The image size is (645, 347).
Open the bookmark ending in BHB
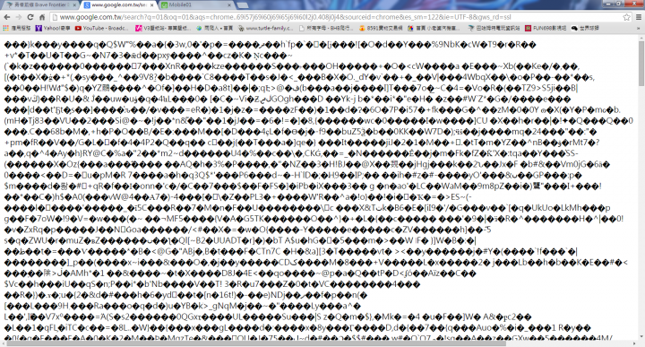(326, 29)
